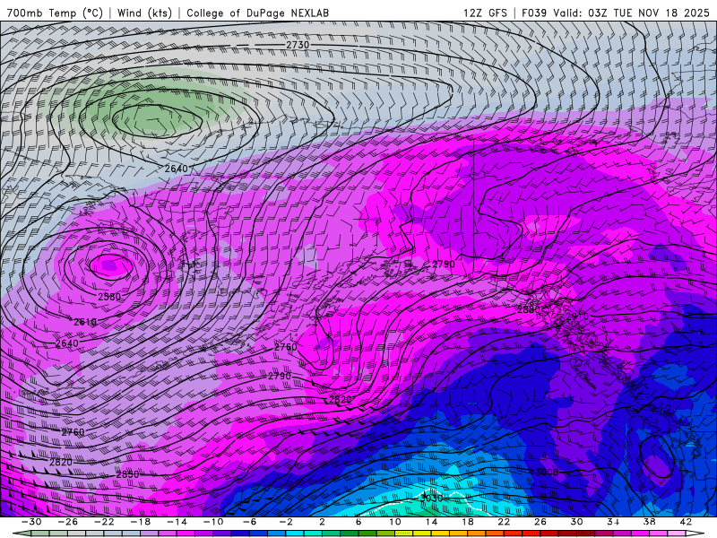Click the 2640 label below the green cold pool
Image resolution: width=717 pixels, height=538 pixels.
point(176,169)
